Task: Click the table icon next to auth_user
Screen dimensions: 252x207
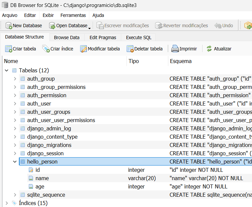Action: pyautogui.click(x=23, y=103)
